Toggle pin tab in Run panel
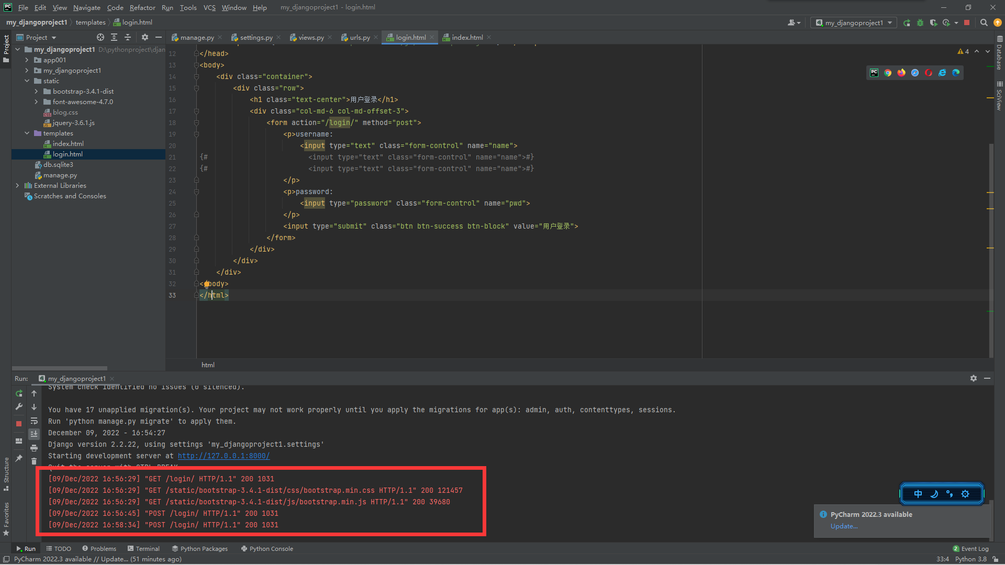Screen dimensions: 1005x565 tap(19, 458)
